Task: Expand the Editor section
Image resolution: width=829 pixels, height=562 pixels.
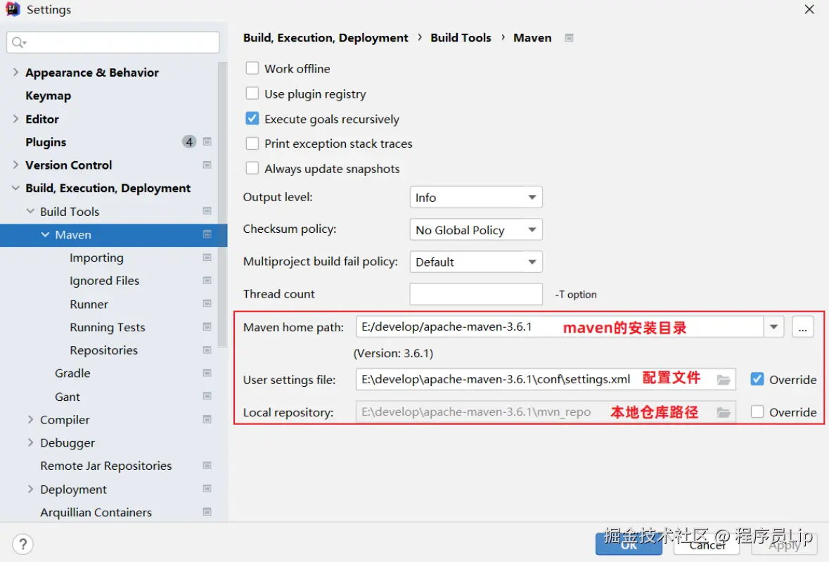Action: (15, 119)
